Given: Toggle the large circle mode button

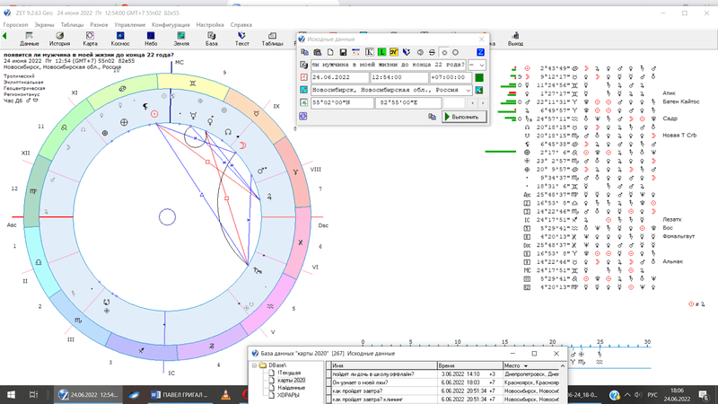Looking at the screenshot, I should click(456, 53).
